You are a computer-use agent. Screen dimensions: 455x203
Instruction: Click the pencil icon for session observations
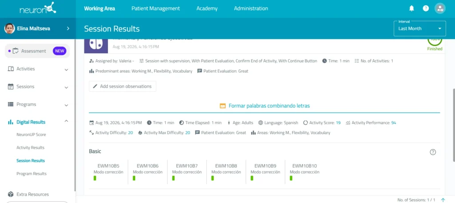click(x=95, y=86)
